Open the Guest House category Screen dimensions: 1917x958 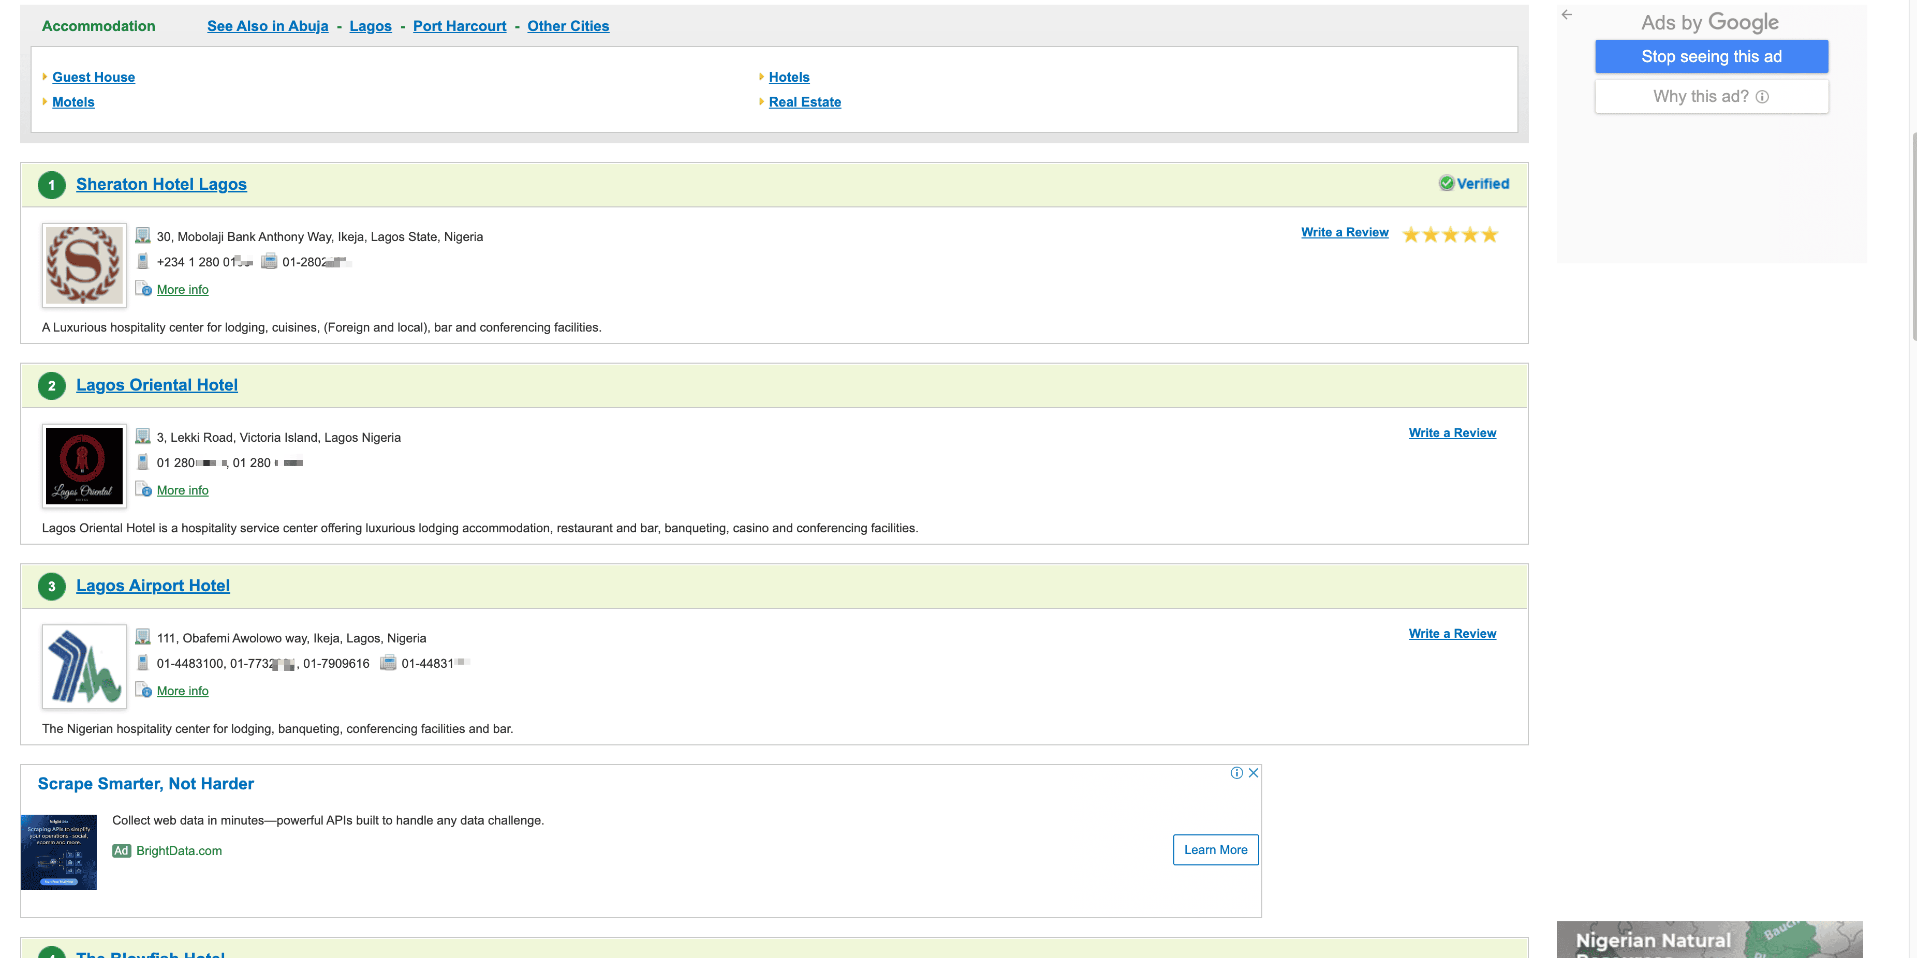coord(94,78)
